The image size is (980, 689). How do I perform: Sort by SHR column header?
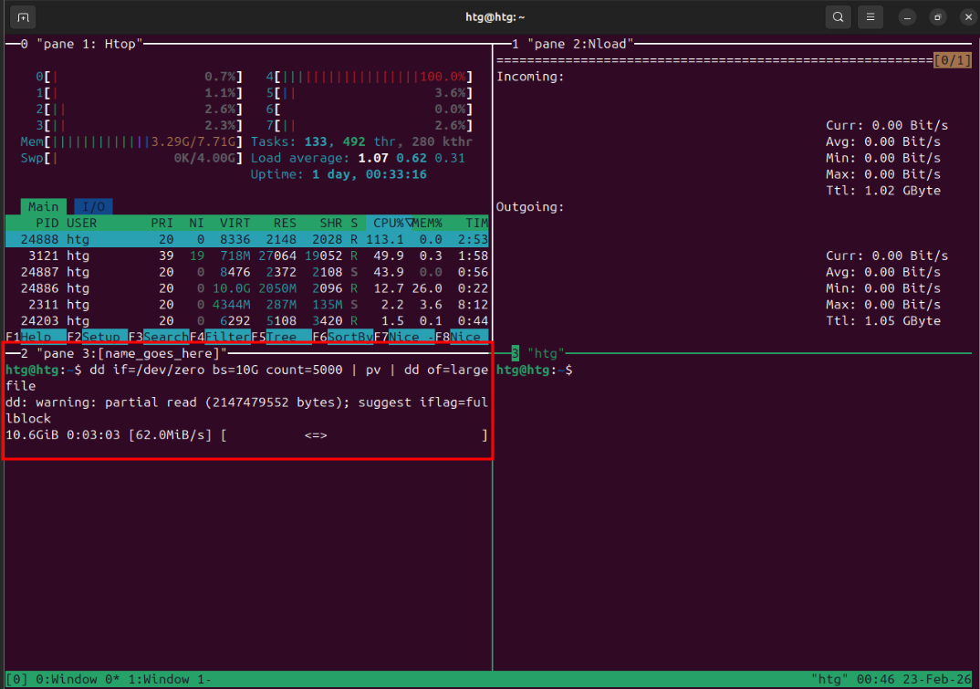330,224
